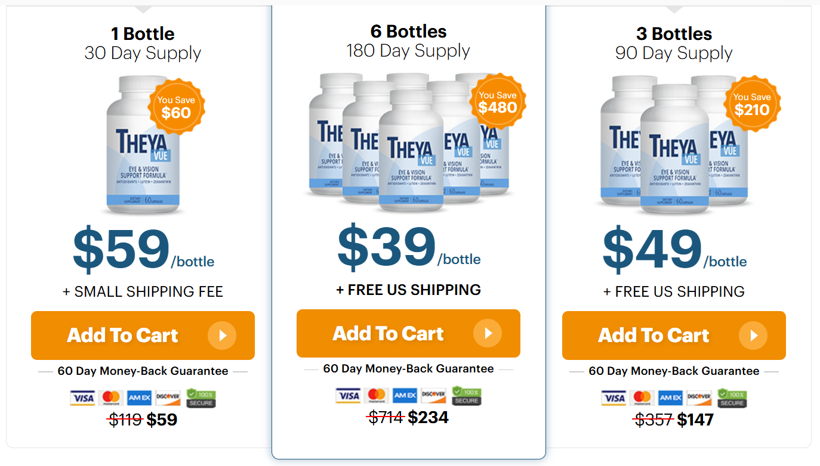Click 100% Secure badge under 6 Bottles

tap(467, 396)
